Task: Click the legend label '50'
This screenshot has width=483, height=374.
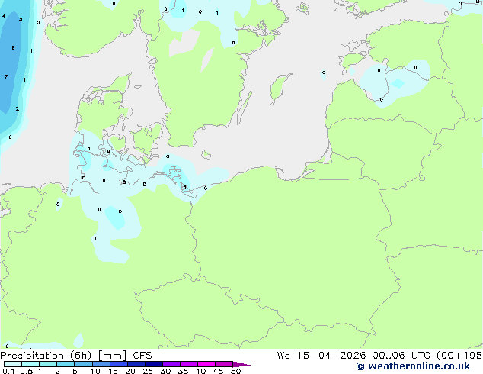Action: 235,371
